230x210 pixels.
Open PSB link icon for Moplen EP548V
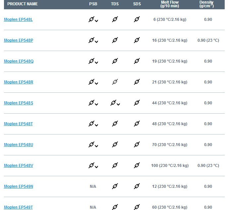(91, 165)
